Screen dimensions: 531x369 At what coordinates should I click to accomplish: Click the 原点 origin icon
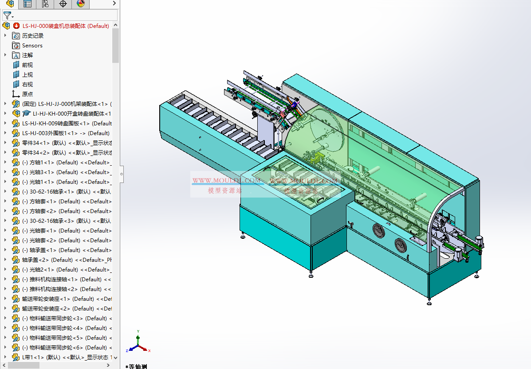(16, 94)
